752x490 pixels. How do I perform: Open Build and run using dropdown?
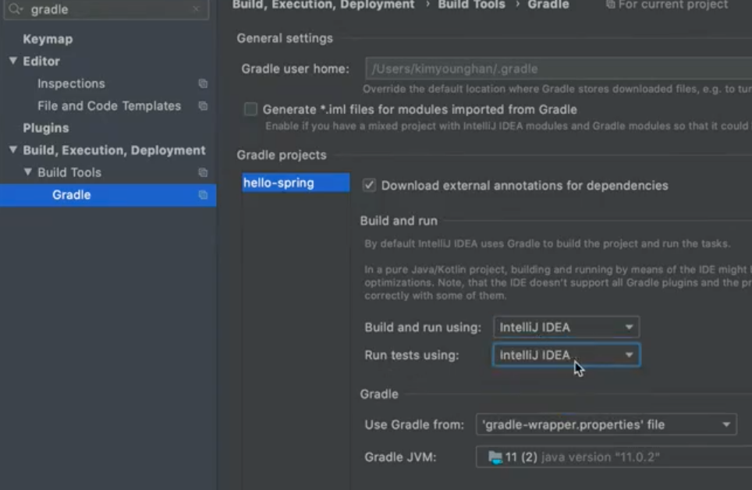pyautogui.click(x=566, y=327)
